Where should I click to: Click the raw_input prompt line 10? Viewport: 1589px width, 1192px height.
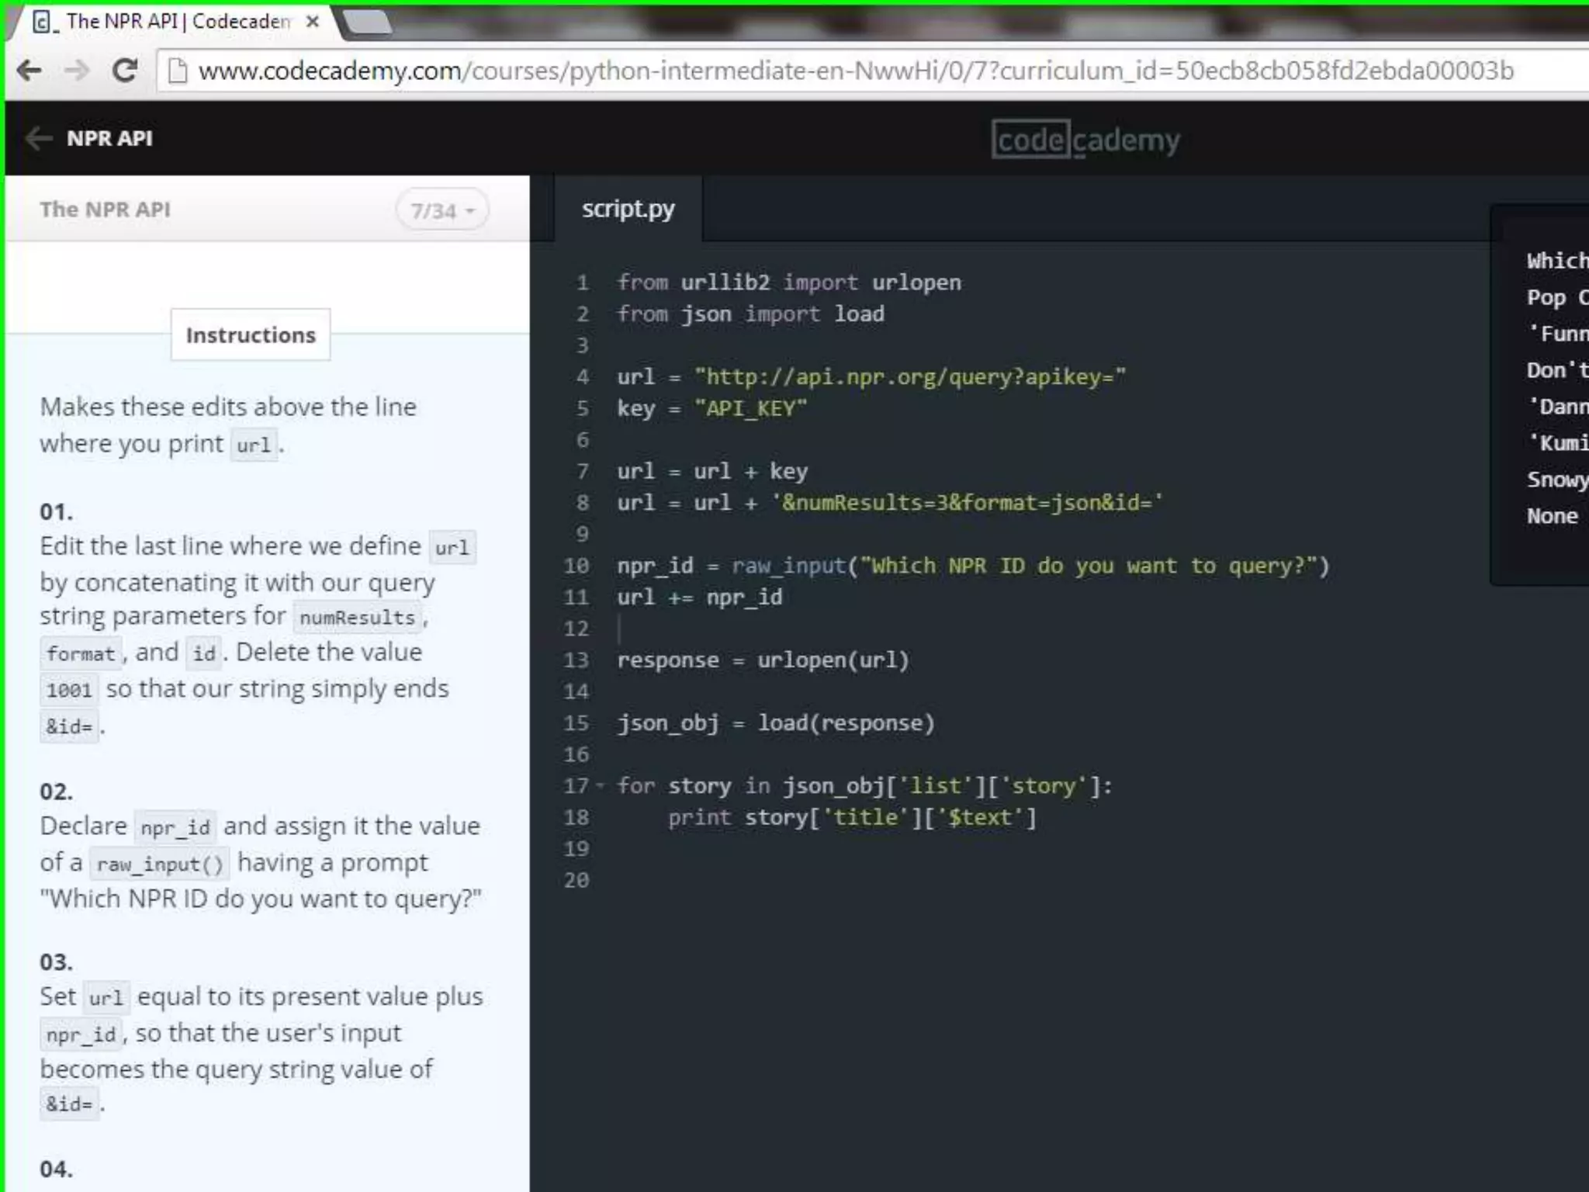tap(973, 566)
